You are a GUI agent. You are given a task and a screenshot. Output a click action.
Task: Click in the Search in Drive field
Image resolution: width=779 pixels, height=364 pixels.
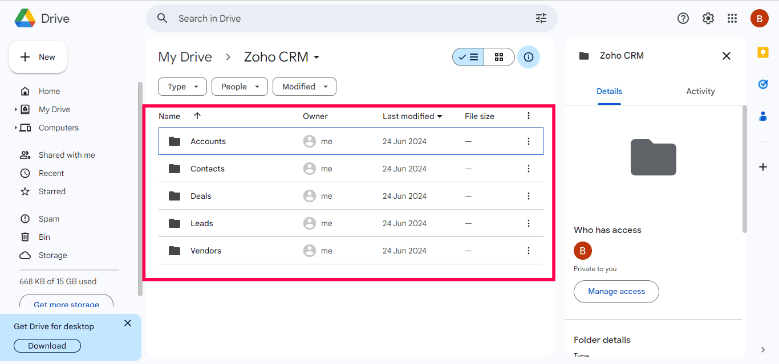pos(352,18)
